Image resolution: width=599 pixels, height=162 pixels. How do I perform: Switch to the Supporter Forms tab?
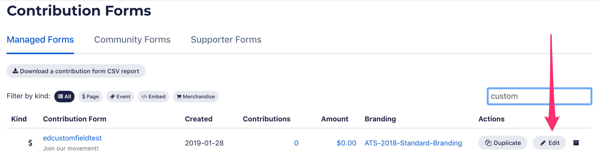pyautogui.click(x=226, y=40)
